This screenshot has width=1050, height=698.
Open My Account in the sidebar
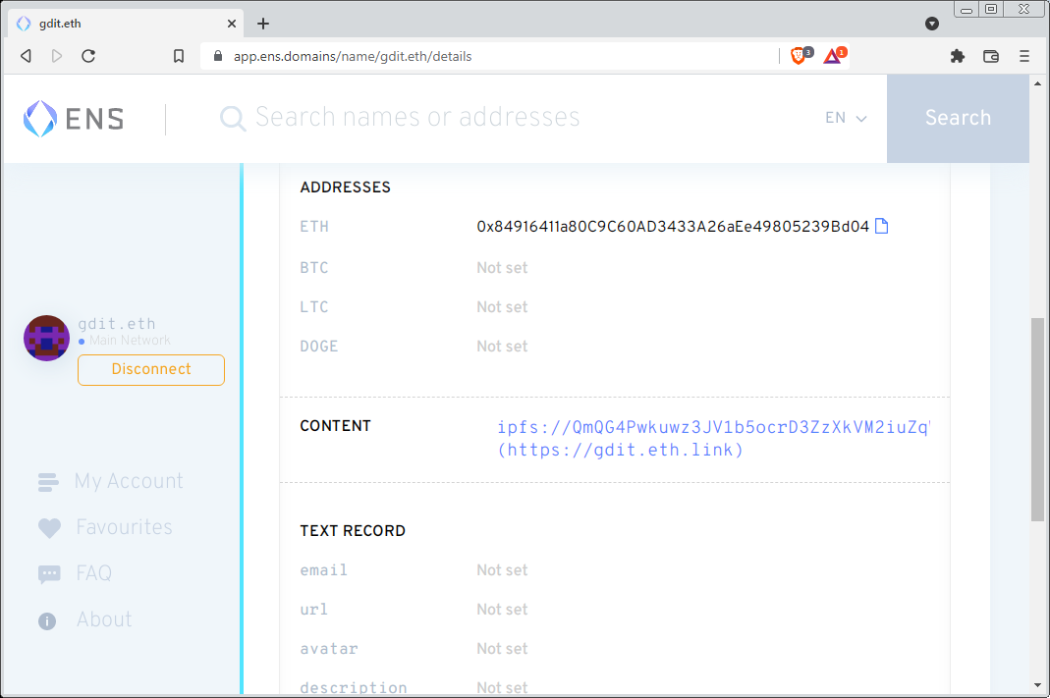tap(129, 481)
